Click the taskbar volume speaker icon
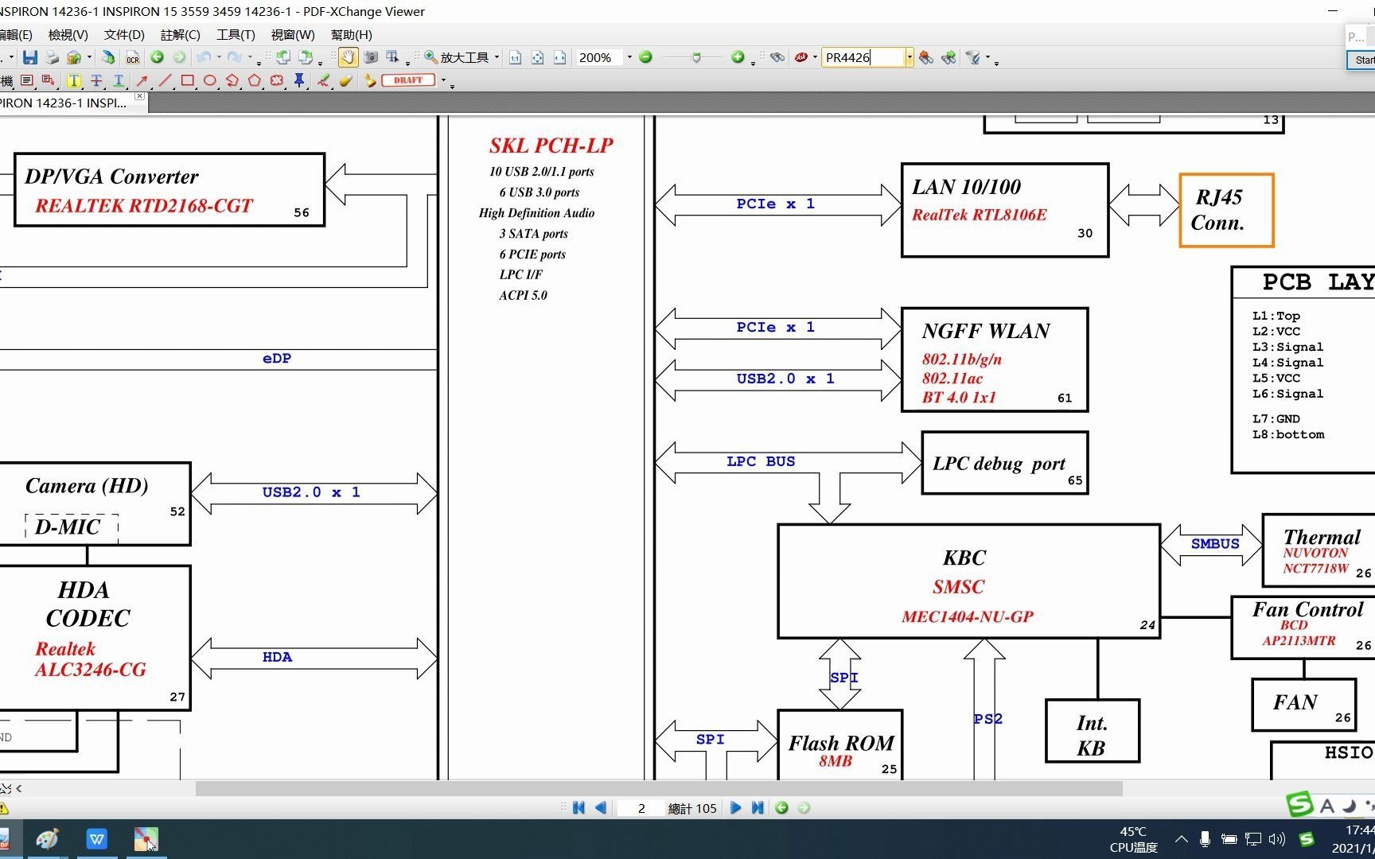The height and width of the screenshot is (859, 1375). tap(1276, 839)
